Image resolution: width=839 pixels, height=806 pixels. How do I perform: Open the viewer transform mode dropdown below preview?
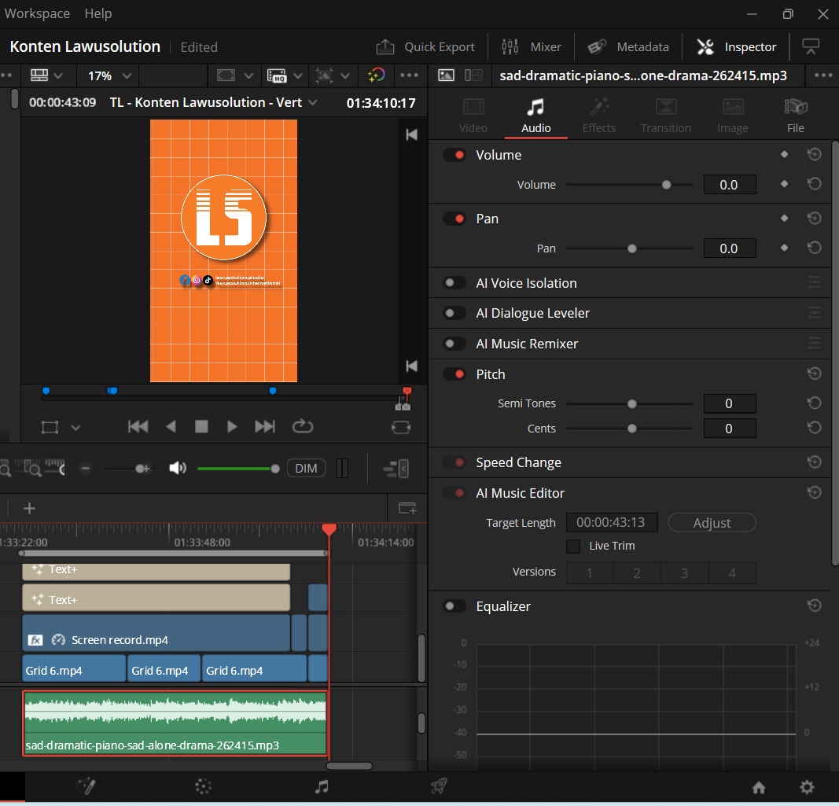[75, 428]
